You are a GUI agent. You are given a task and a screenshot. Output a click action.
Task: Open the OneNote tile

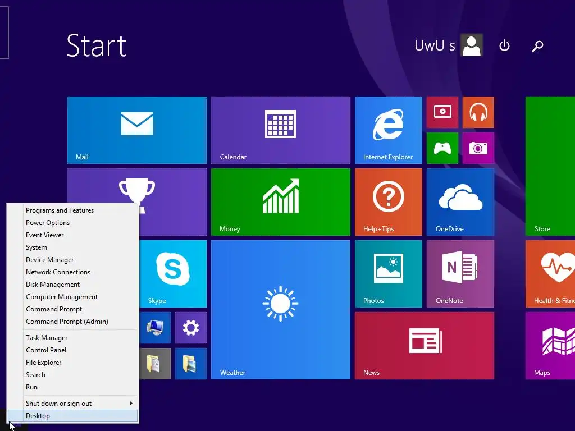coord(460,274)
